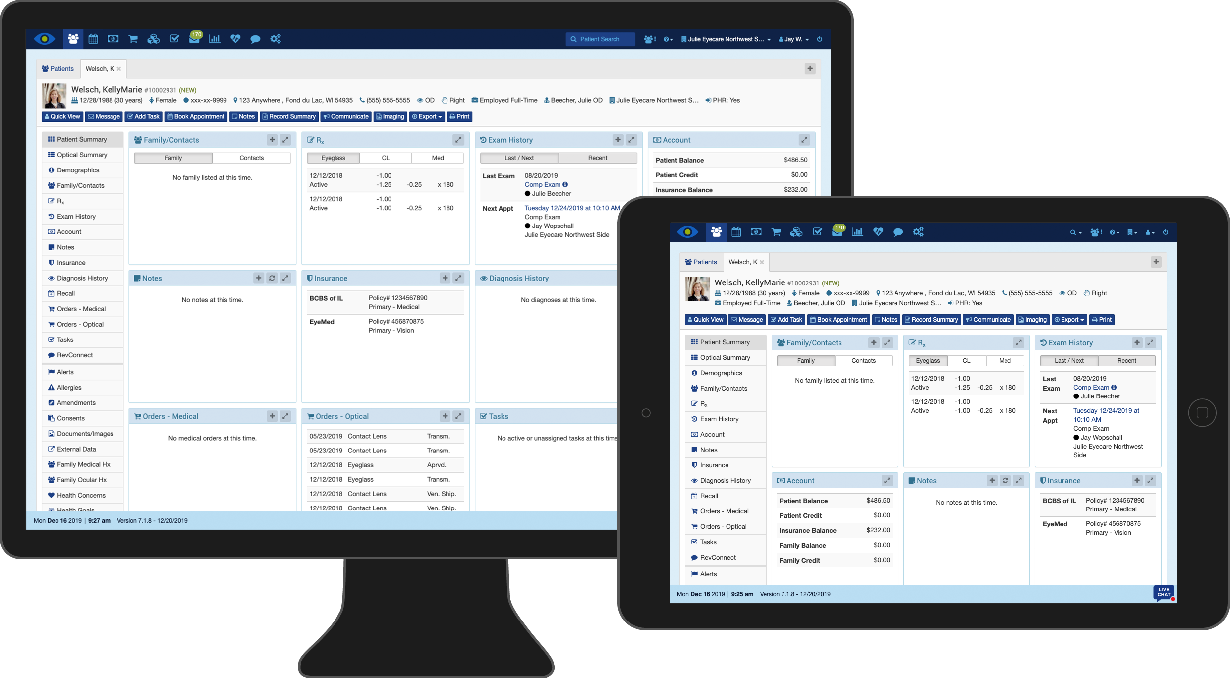The height and width of the screenshot is (678, 1230).
Task: Open the health heart-pulse icon
Action: pos(235,39)
